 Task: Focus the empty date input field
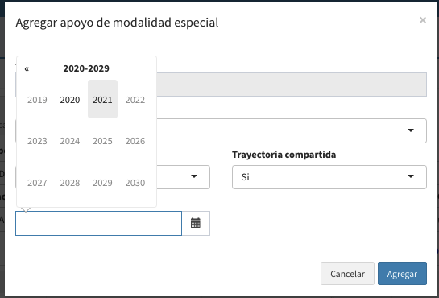[98, 223]
